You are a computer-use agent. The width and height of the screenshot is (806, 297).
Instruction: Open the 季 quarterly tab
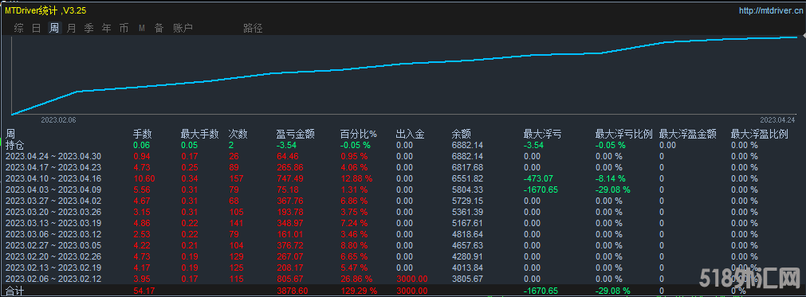[x=89, y=28]
